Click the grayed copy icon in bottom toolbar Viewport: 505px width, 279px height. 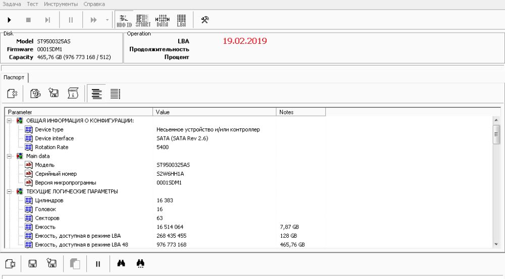tap(75, 264)
